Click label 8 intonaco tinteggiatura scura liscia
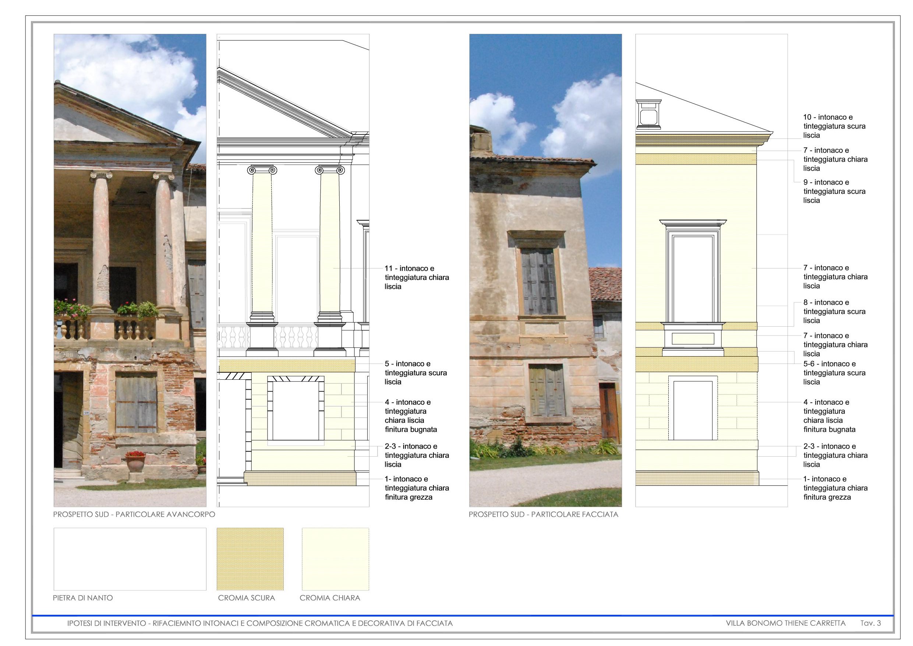The height and width of the screenshot is (646, 913). [x=834, y=311]
